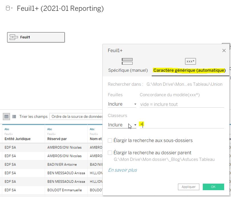The image size is (231, 197).
Task: Open the En savoir plus link
Action: click(122, 170)
